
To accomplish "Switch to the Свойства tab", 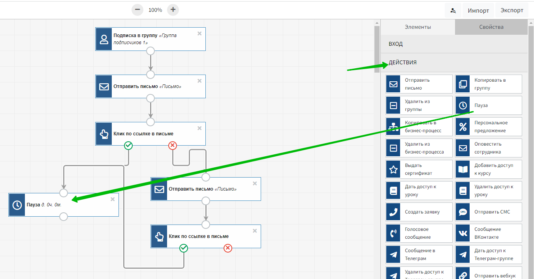I will [491, 27].
